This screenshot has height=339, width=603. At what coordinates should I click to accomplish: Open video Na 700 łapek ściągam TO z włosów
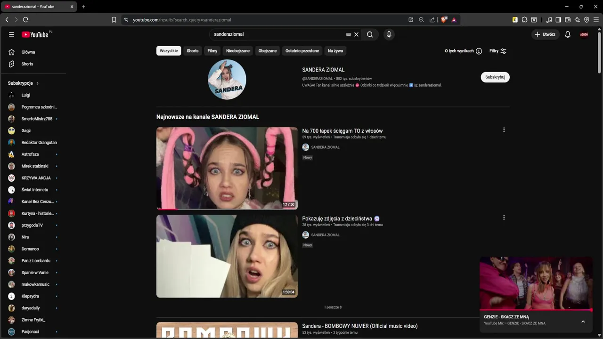click(342, 131)
